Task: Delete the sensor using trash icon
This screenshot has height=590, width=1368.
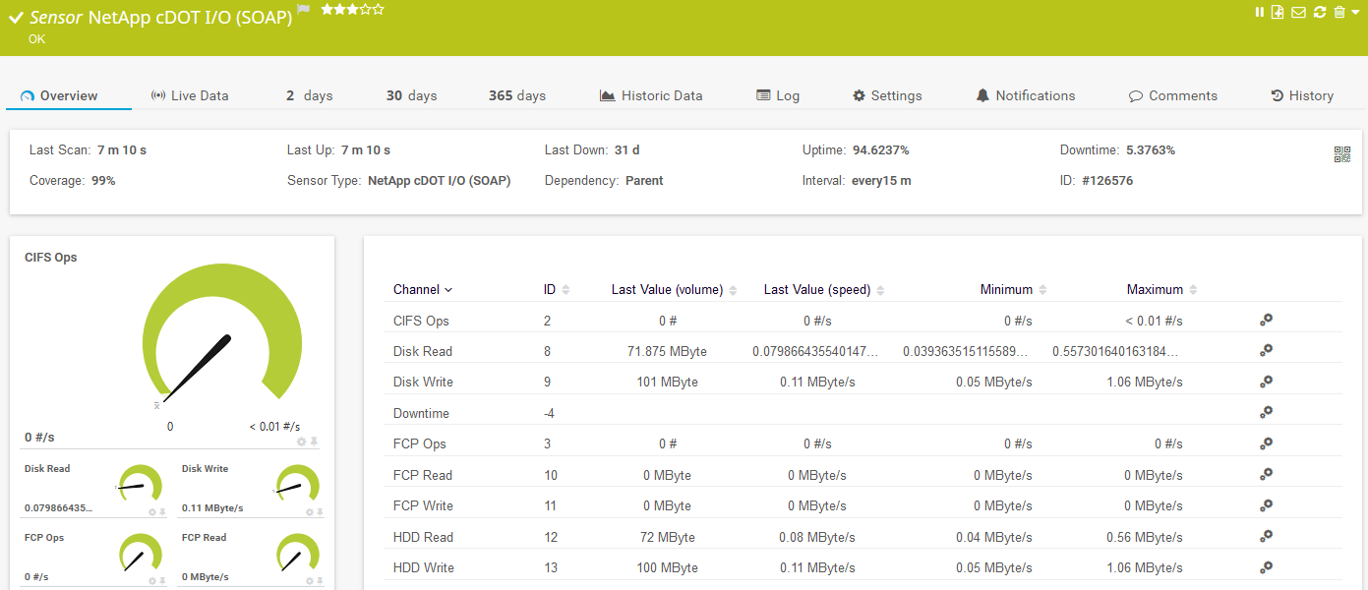Action: click(x=1338, y=12)
